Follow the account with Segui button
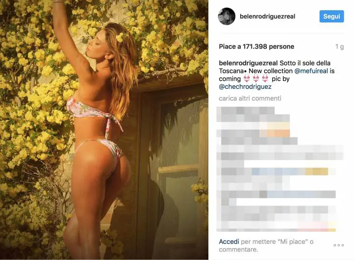The width and height of the screenshot is (354, 260). 331,16
